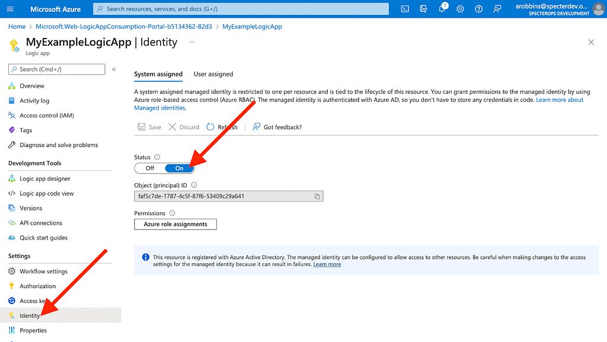Click the Save toolbar button
The width and height of the screenshot is (607, 342).
tap(149, 127)
